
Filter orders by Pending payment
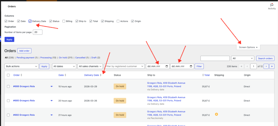[x=26, y=58]
